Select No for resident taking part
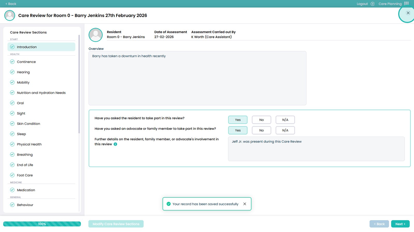 tap(261, 120)
